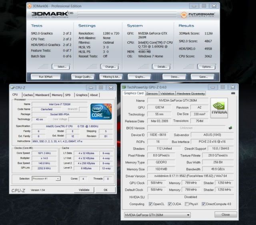The width and height of the screenshot is (256, 225).
Task: Open the About tab in CPU-Z
Action: coord(94,95)
